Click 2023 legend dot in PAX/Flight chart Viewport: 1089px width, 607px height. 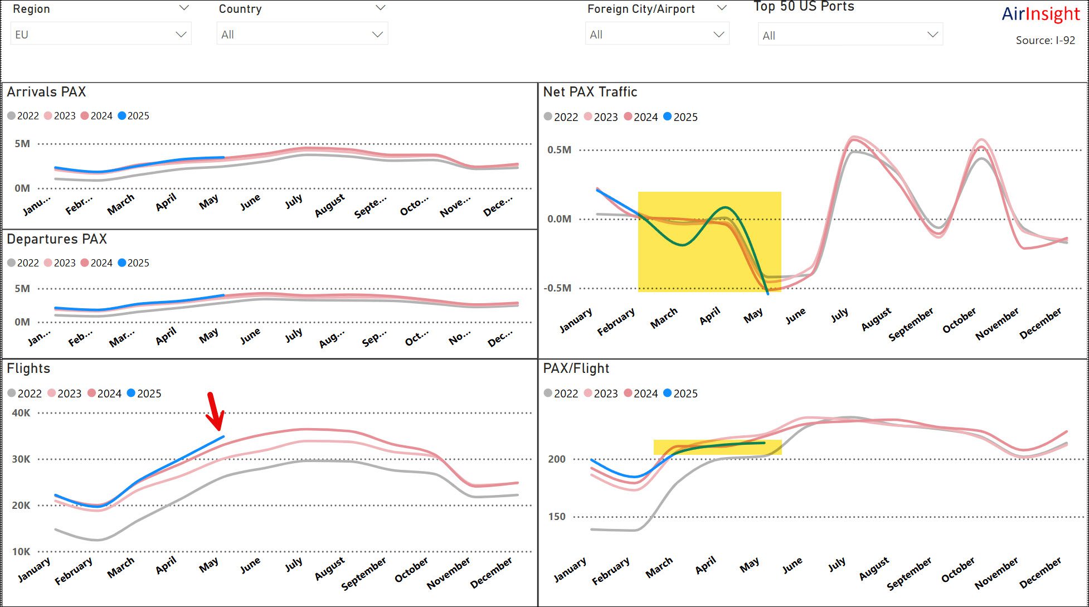(588, 394)
